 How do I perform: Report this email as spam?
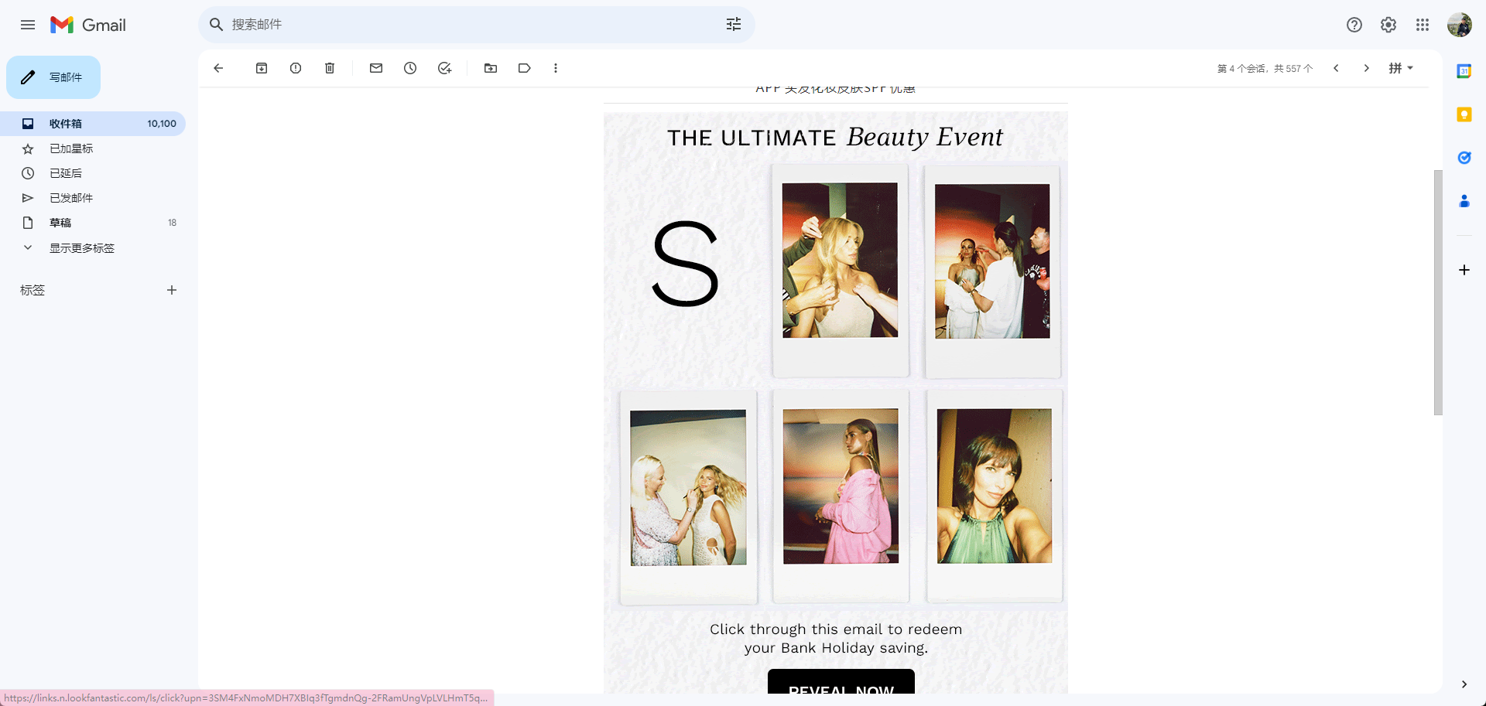click(296, 68)
